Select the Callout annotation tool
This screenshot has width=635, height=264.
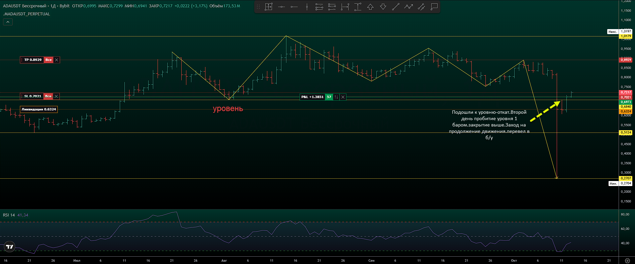[x=434, y=7]
